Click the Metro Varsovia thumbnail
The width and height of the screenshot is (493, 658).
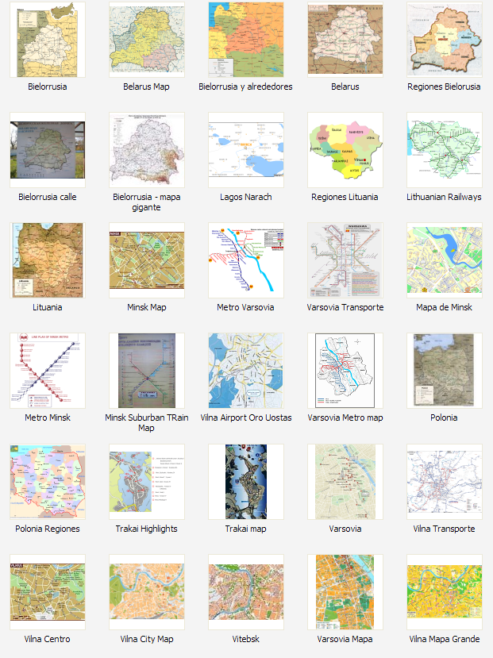245,260
